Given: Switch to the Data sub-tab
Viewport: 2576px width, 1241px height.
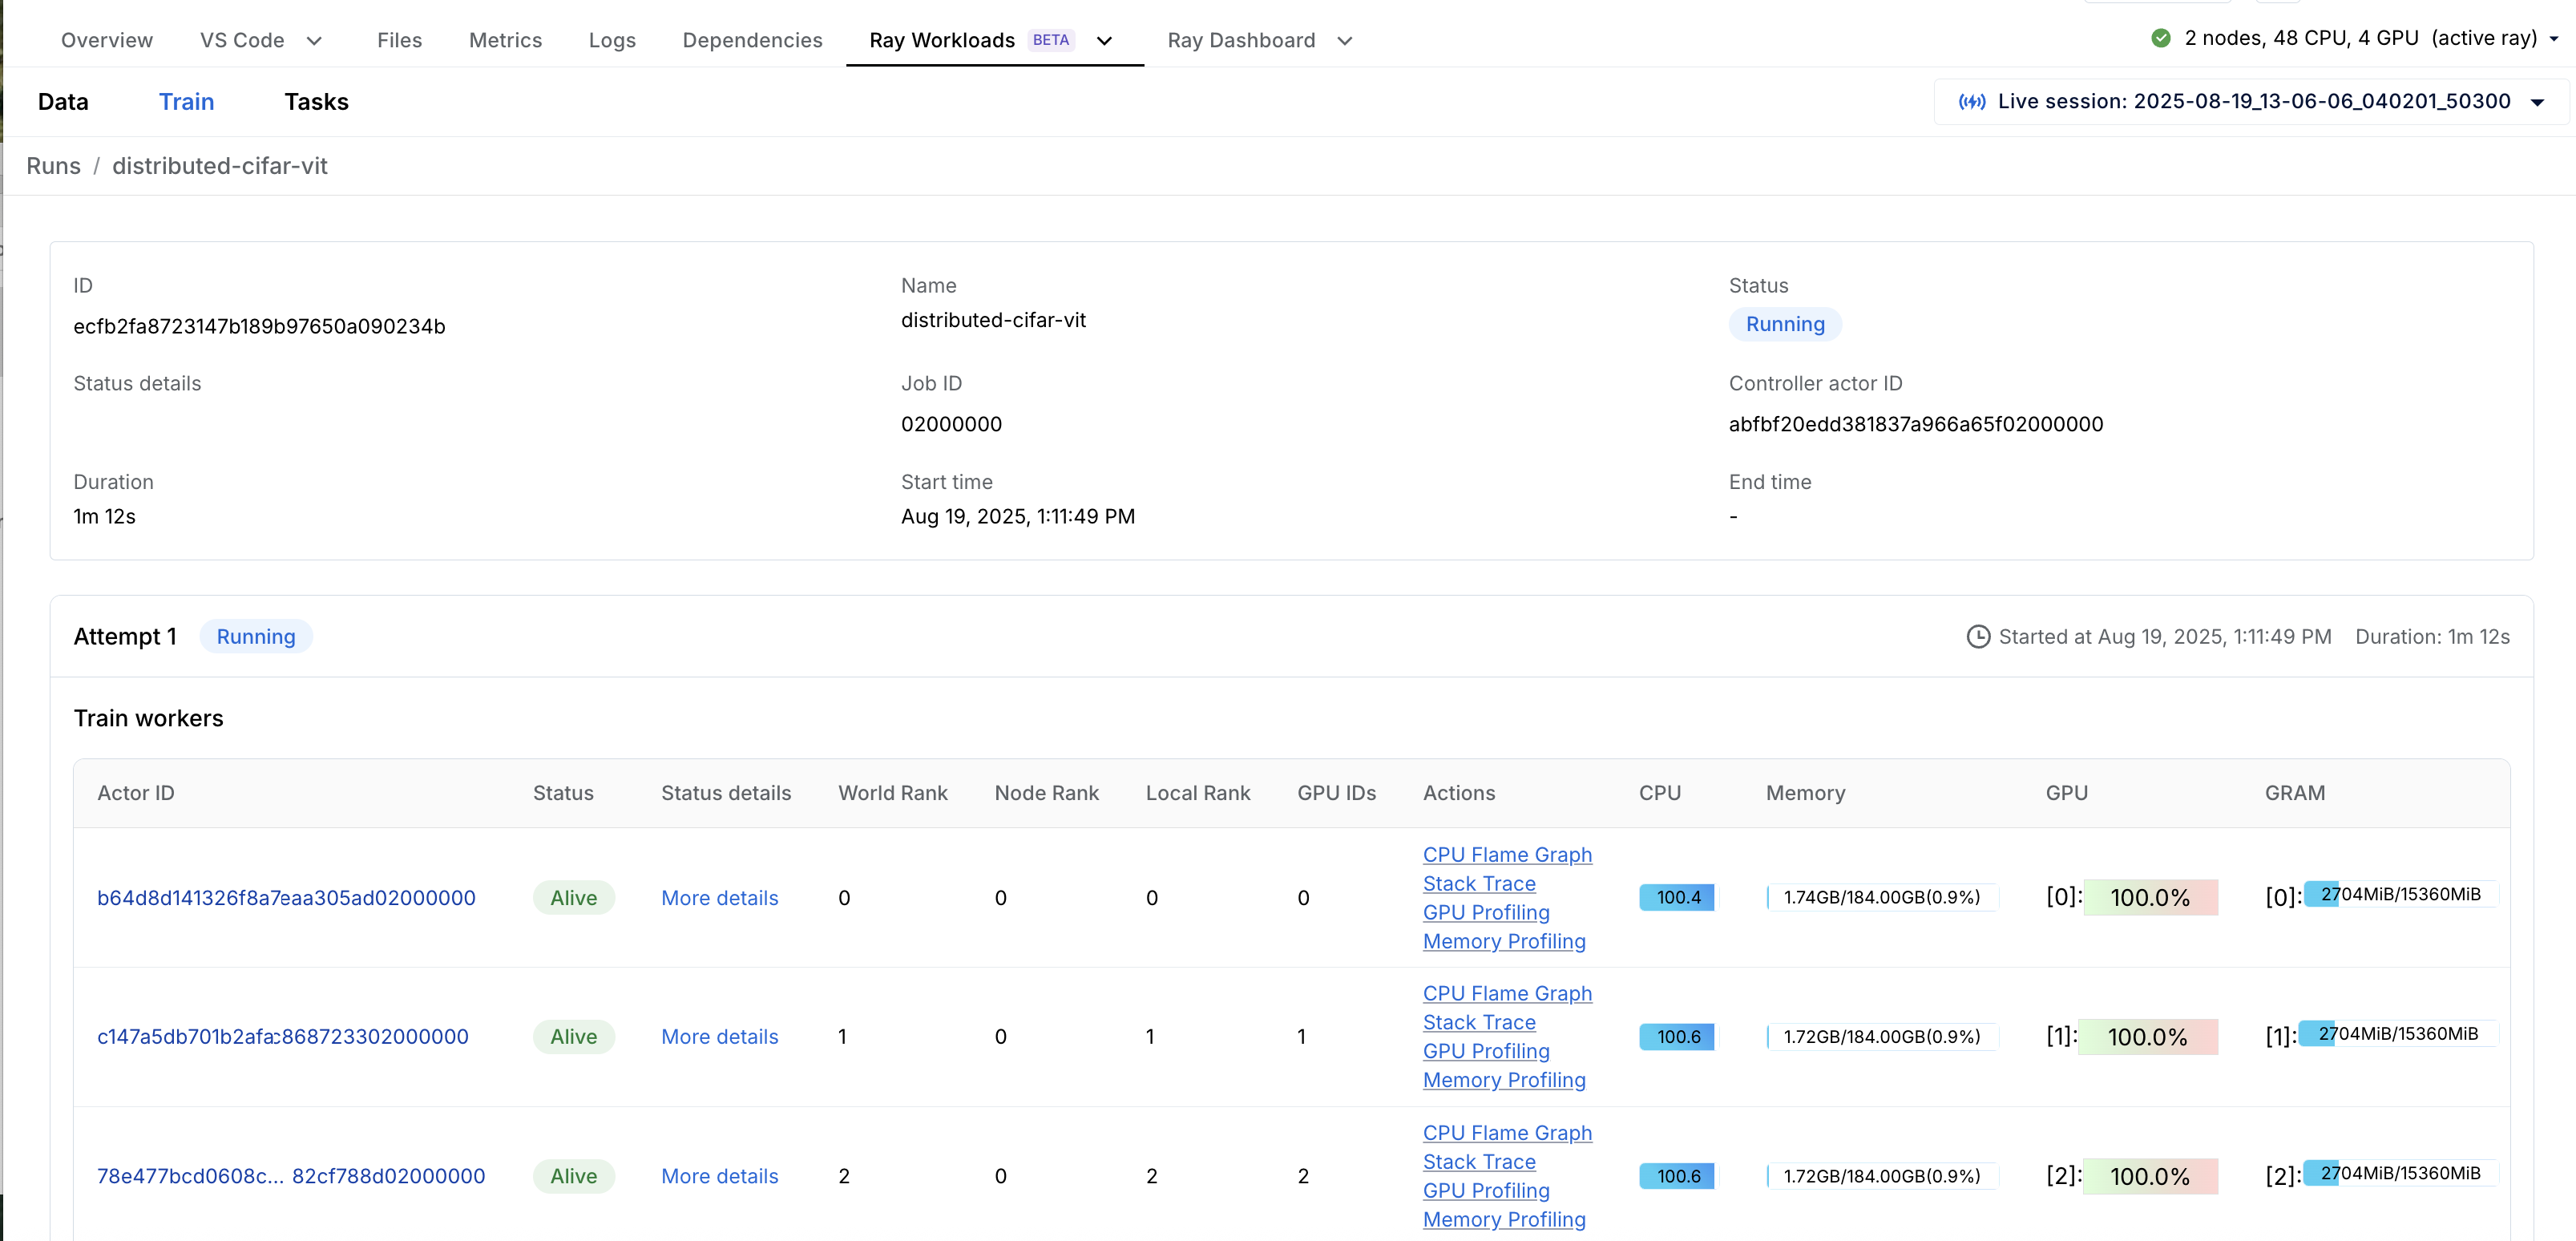Looking at the screenshot, I should point(63,102).
